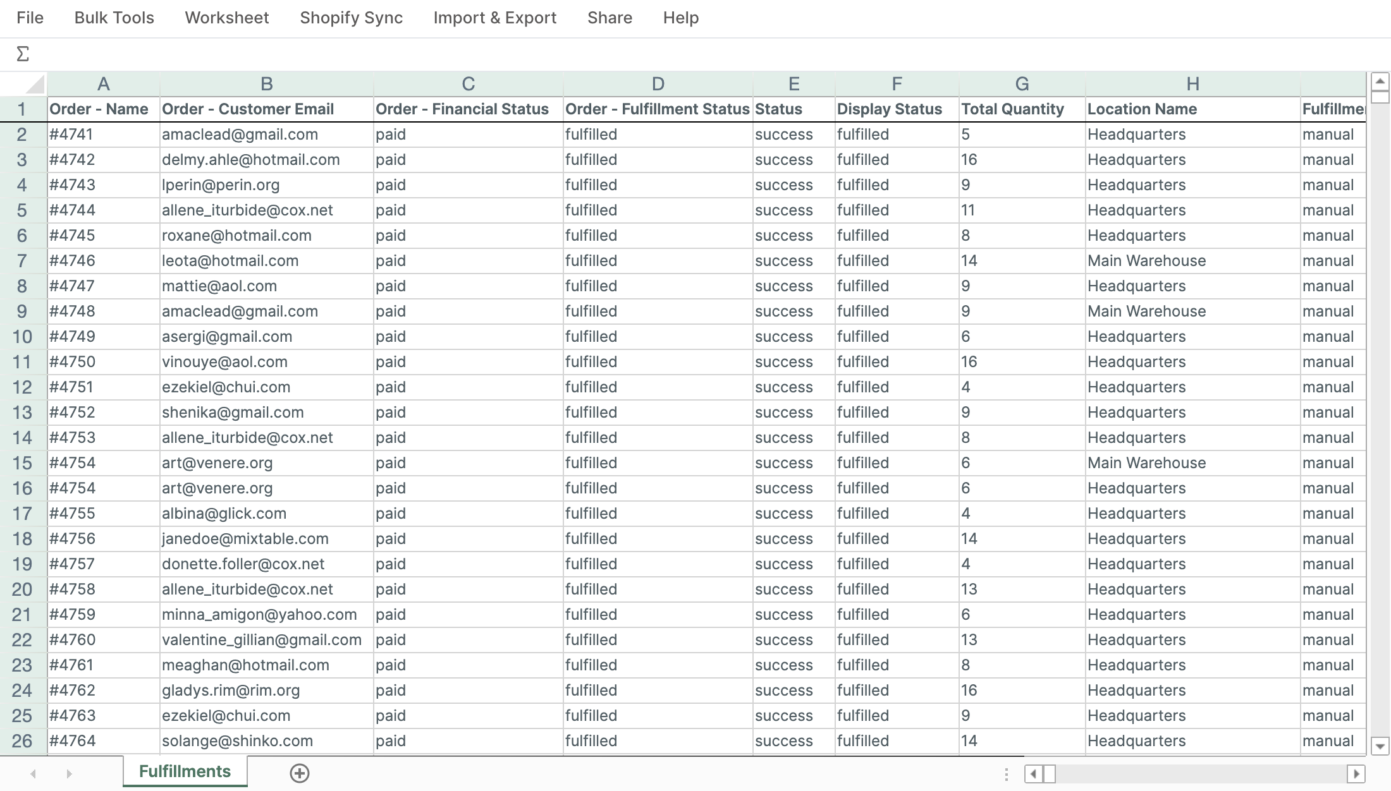Click email gladys.rim@rim.org
Screen dimensions: 1391x791
pos(266,691)
